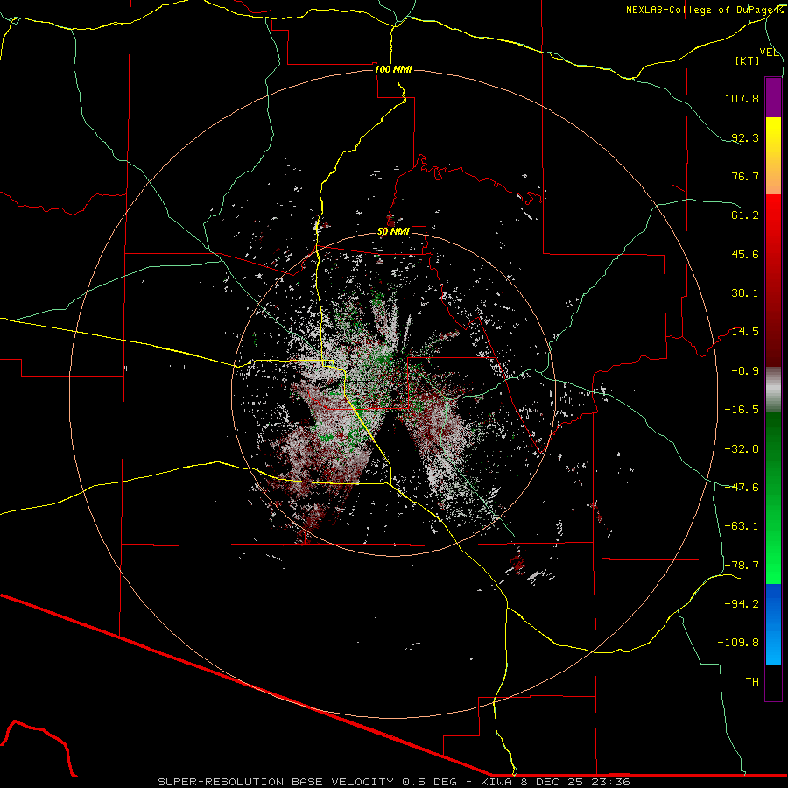
Task: Select the -109.8 value on velocity scale
Action: click(x=739, y=643)
